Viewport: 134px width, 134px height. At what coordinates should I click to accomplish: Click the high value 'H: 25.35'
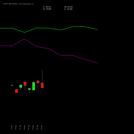[x=68, y=7]
